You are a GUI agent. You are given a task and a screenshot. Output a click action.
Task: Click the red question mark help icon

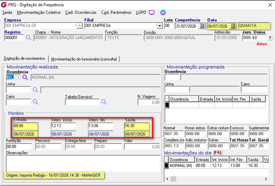[270, 38]
